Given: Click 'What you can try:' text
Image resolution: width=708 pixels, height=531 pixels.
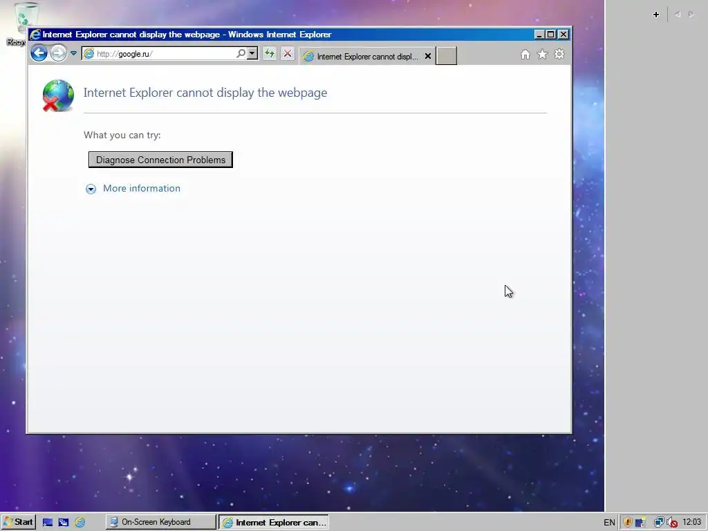Looking at the screenshot, I should [x=122, y=135].
